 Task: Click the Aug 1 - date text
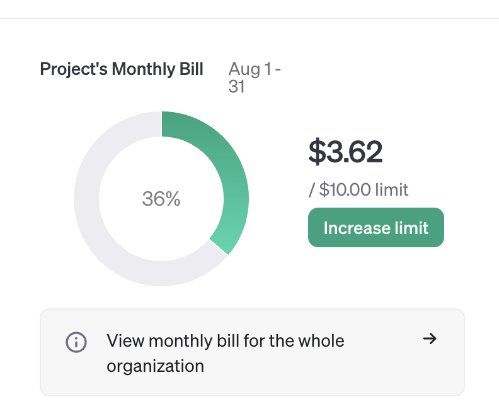pyautogui.click(x=255, y=69)
